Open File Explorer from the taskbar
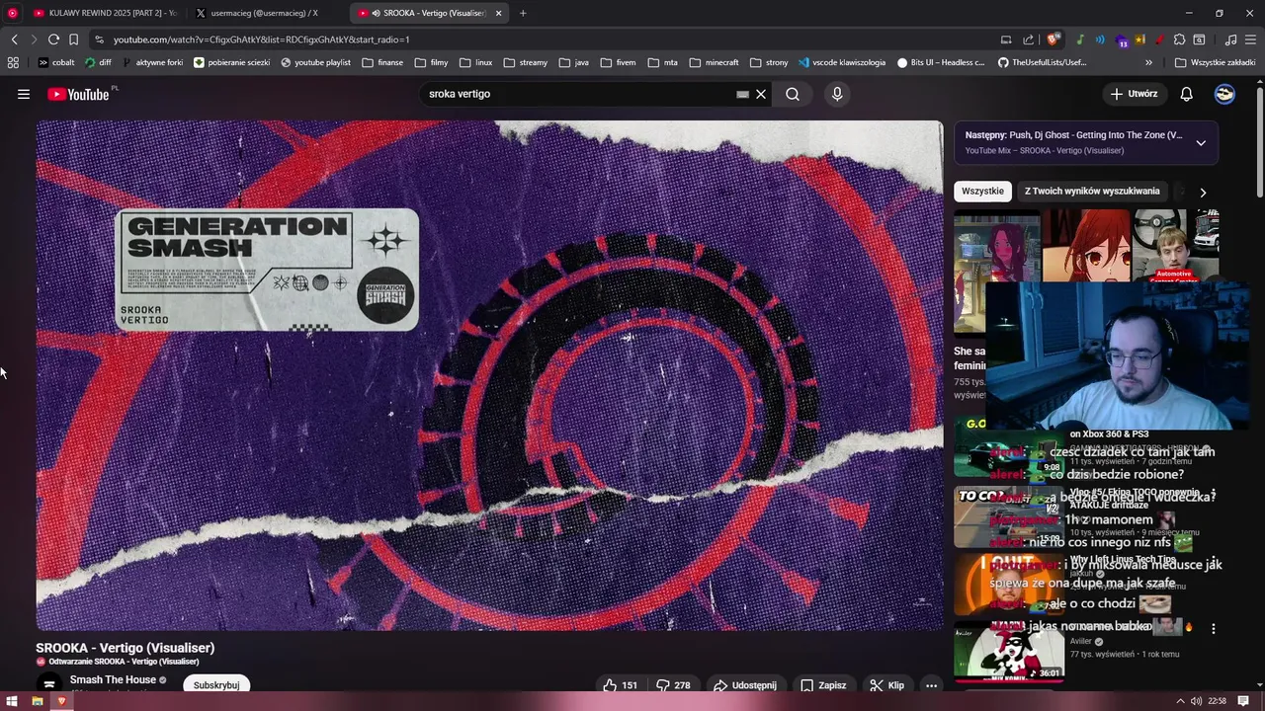 tap(38, 701)
